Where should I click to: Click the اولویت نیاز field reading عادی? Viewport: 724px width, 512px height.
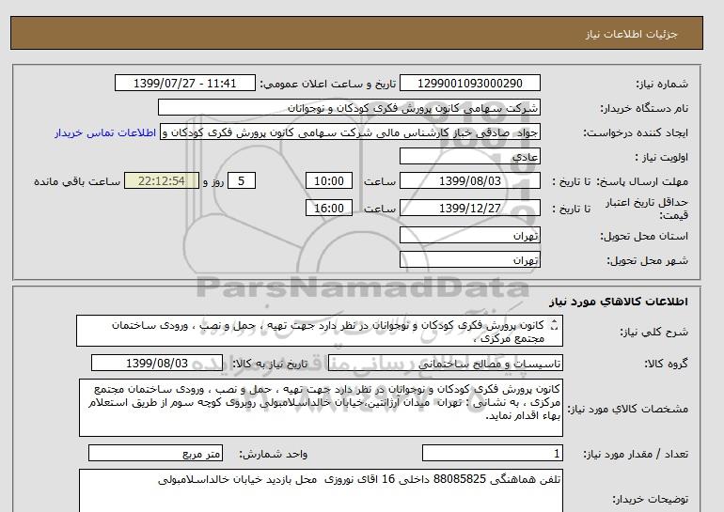click(469, 156)
